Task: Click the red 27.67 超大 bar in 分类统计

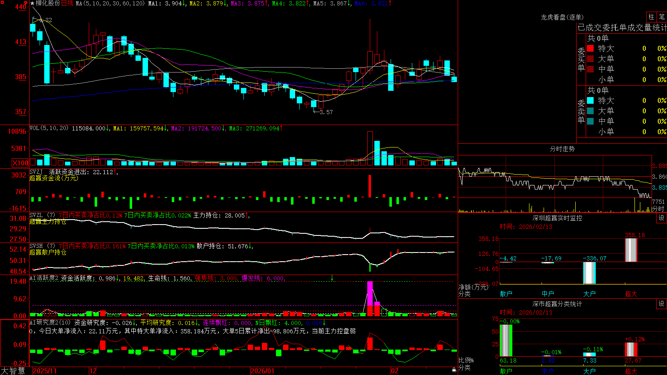Action: (631, 349)
